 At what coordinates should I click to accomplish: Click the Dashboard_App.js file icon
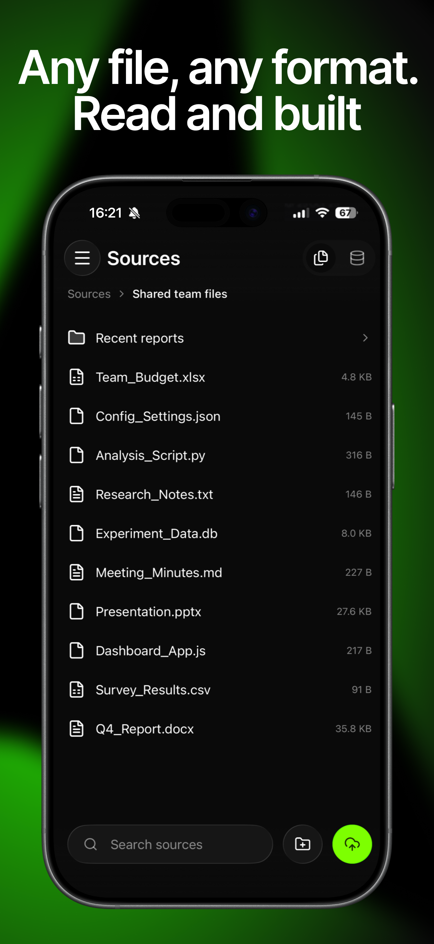(x=77, y=650)
